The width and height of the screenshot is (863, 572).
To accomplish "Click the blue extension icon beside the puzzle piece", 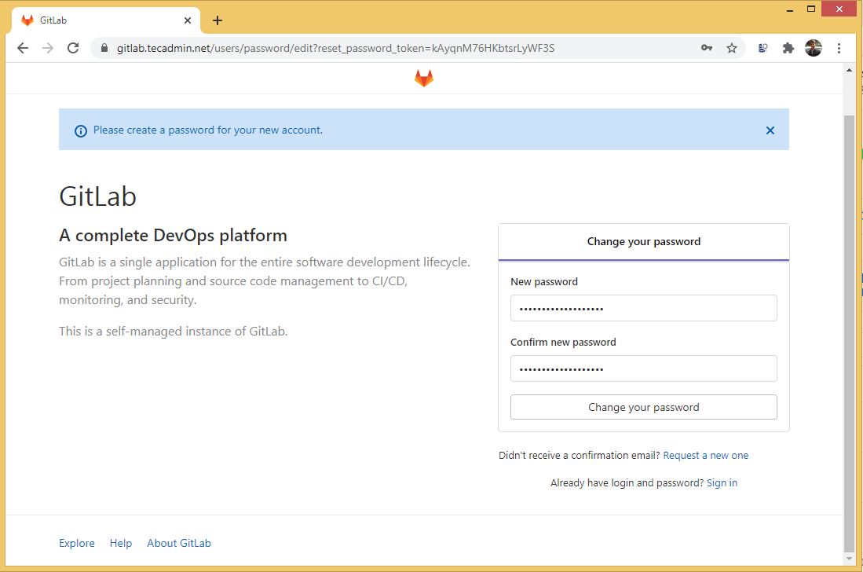I will (x=762, y=48).
